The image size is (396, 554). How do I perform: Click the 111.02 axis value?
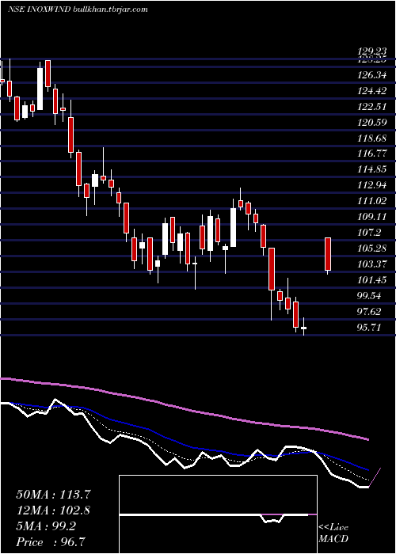point(371,201)
